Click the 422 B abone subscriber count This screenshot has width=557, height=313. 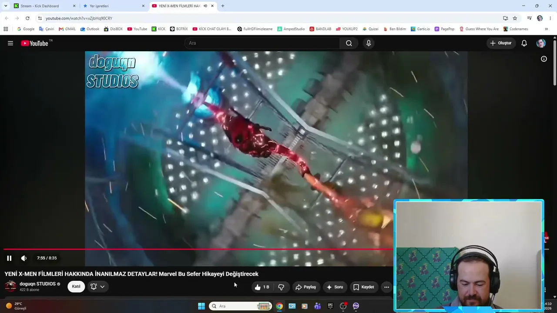coord(29,290)
